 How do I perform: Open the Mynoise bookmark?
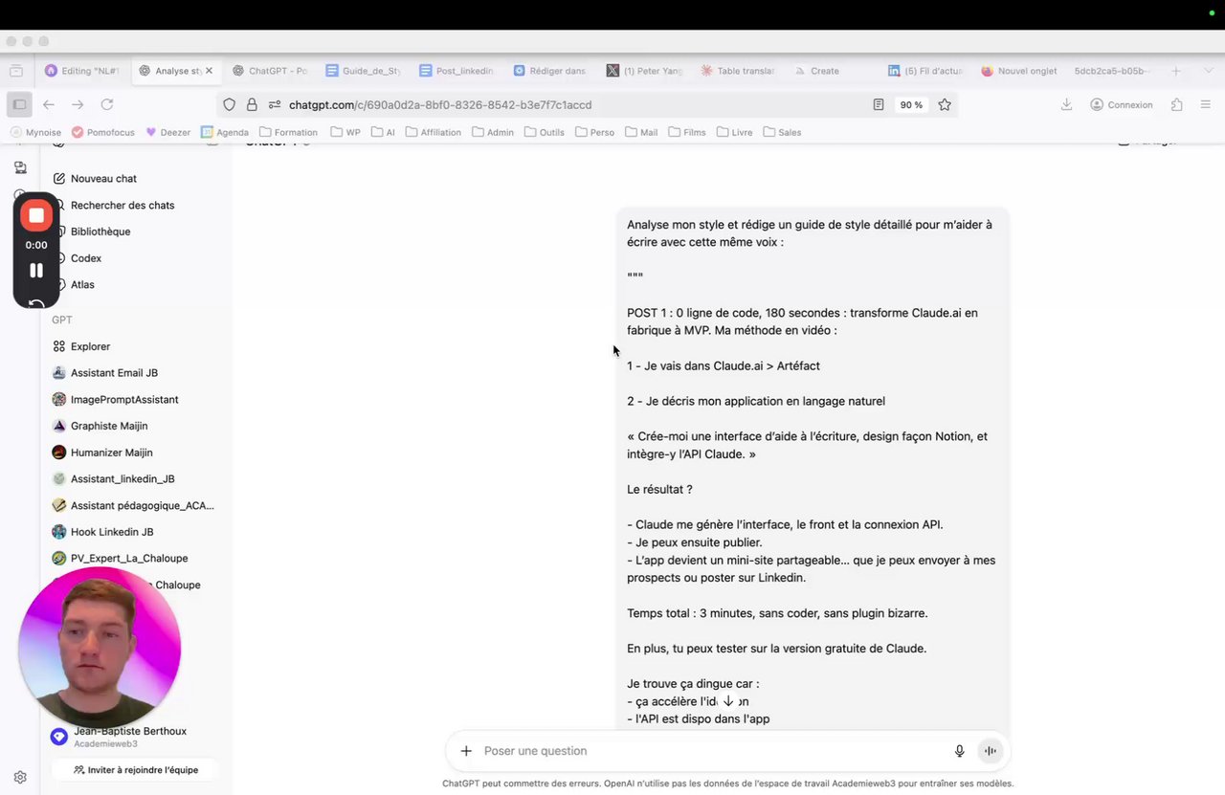tap(35, 132)
